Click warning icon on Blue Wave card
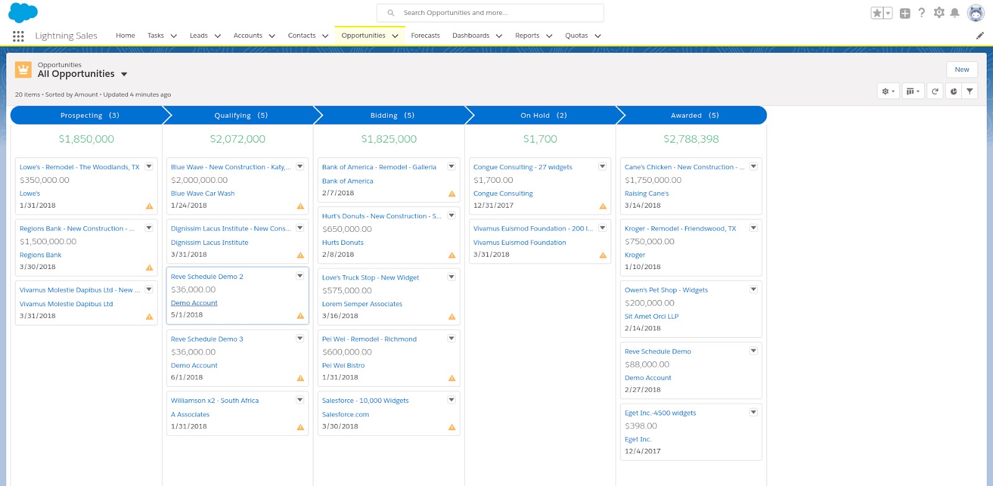Viewport: 993px width, 486px height. pos(300,206)
